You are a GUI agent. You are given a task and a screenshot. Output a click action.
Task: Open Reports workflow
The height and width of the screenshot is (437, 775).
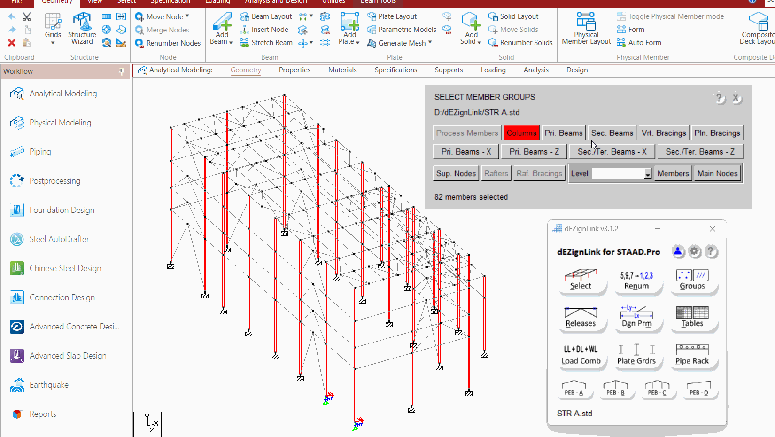[43, 414]
